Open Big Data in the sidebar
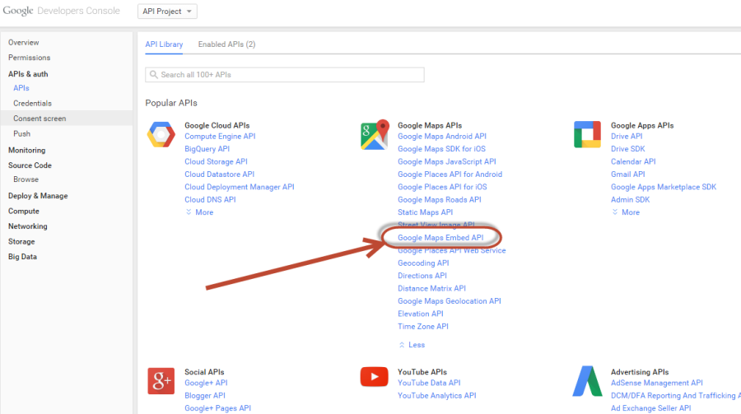741x414 pixels. pos(23,257)
